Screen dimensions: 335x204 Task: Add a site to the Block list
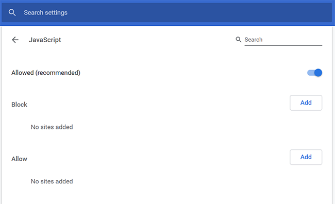click(x=306, y=103)
